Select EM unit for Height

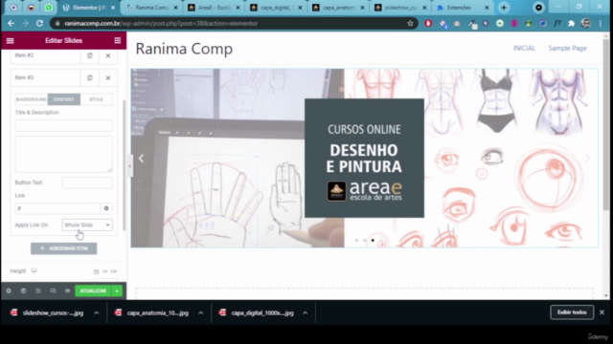point(114,271)
